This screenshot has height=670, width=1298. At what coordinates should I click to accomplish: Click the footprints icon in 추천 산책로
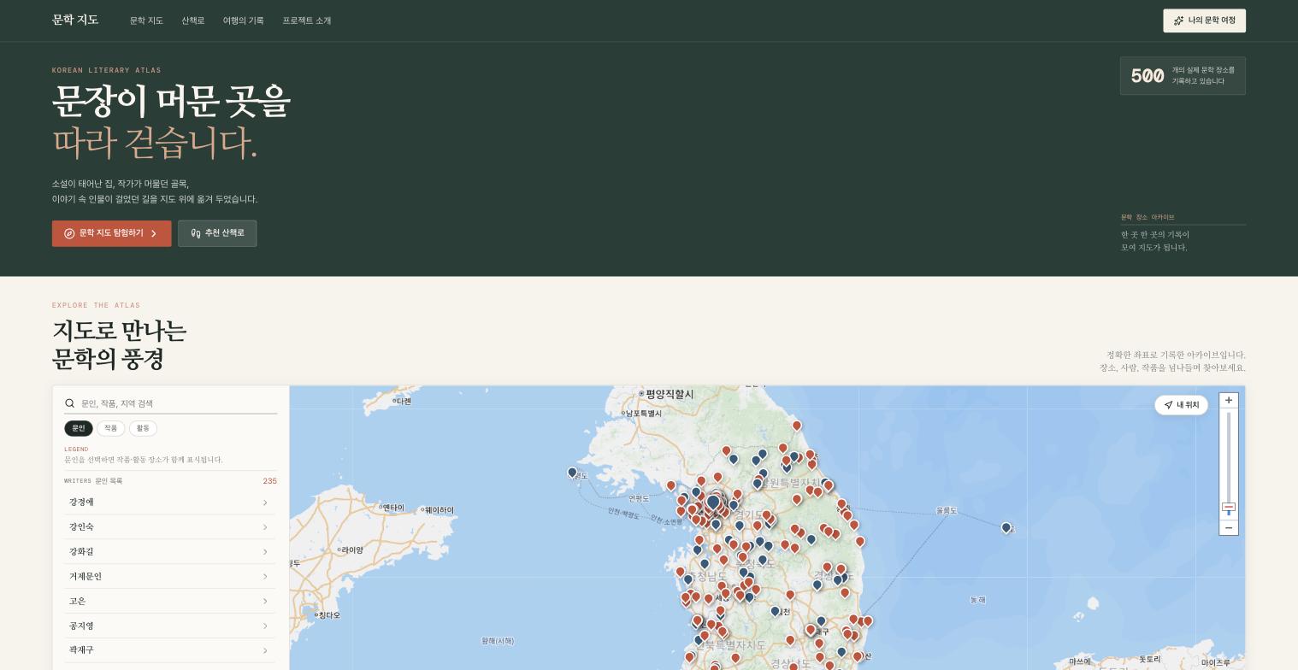point(196,233)
